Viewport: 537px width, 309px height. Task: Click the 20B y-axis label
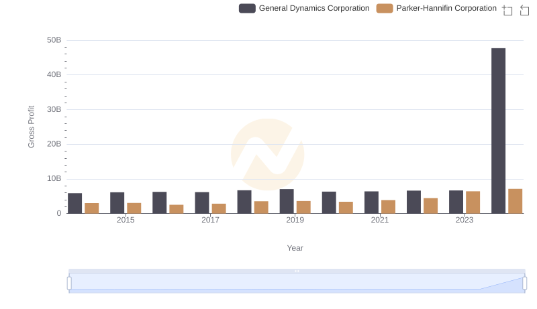[x=54, y=144]
